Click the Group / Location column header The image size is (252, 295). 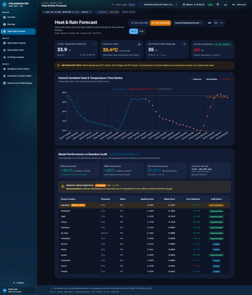68,199
